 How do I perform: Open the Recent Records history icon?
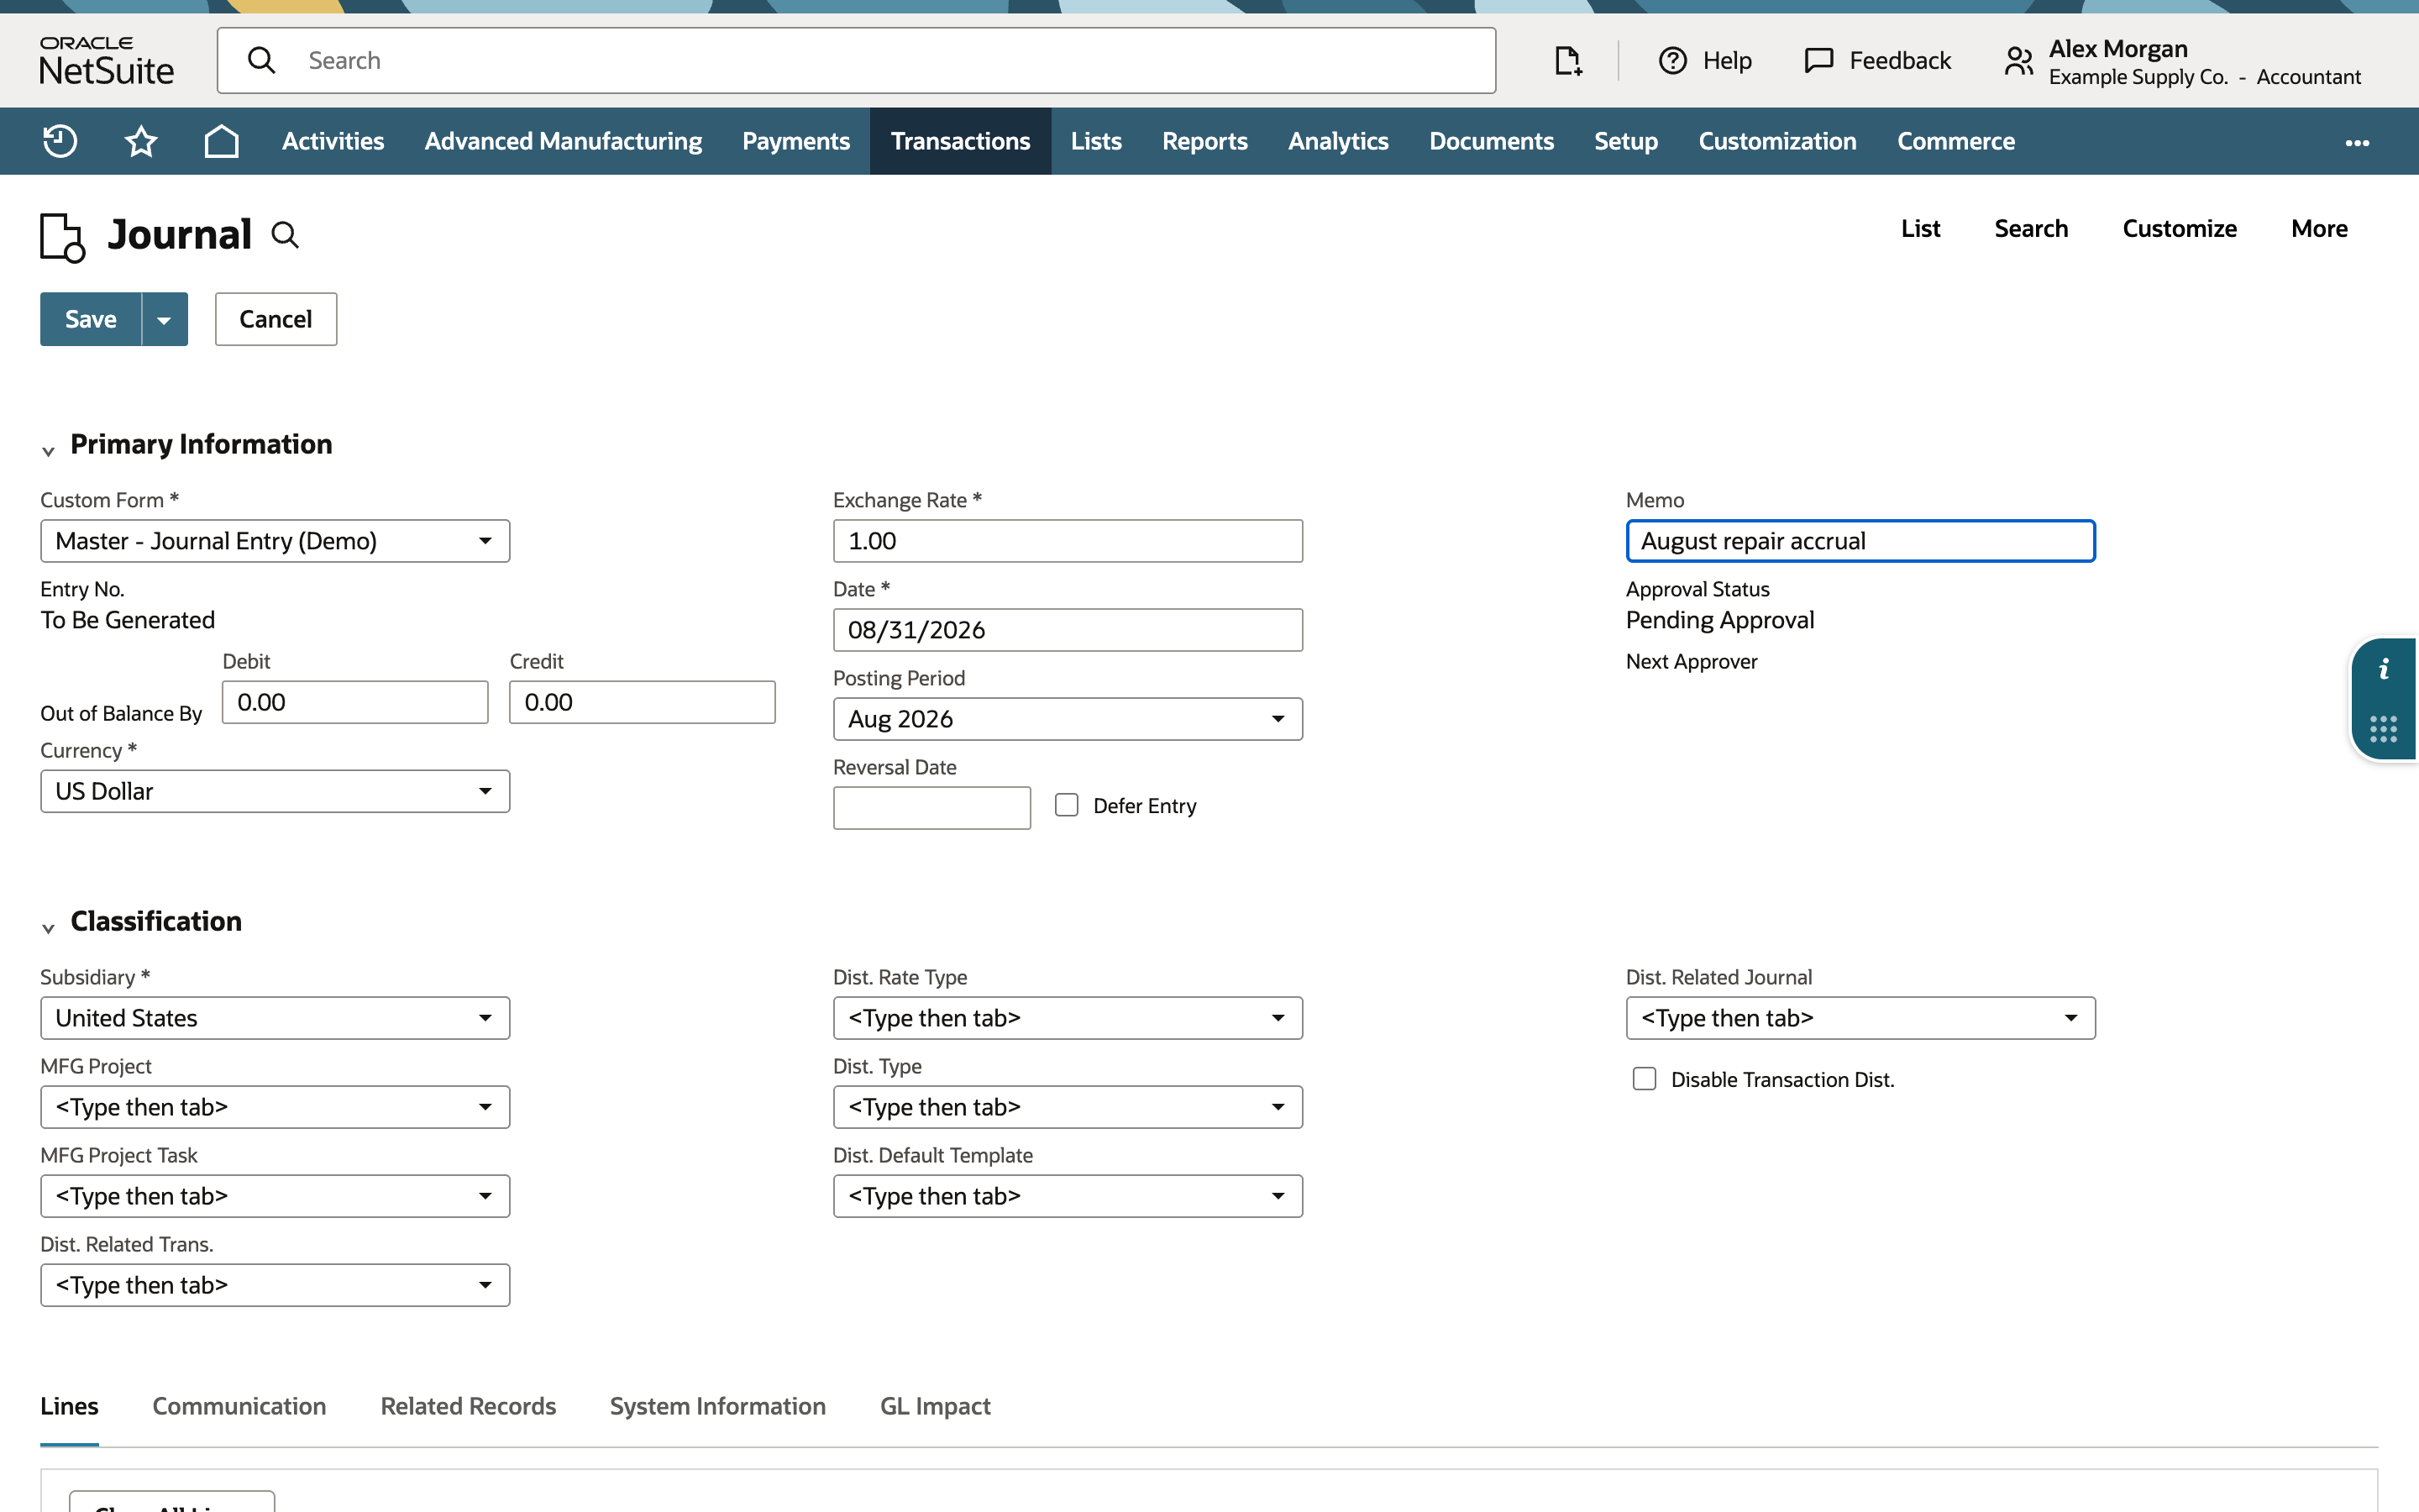[60, 141]
